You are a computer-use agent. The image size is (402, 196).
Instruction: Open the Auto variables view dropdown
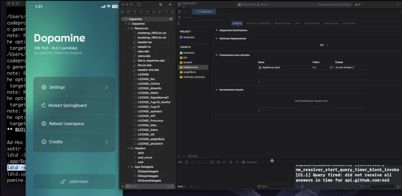181,187
